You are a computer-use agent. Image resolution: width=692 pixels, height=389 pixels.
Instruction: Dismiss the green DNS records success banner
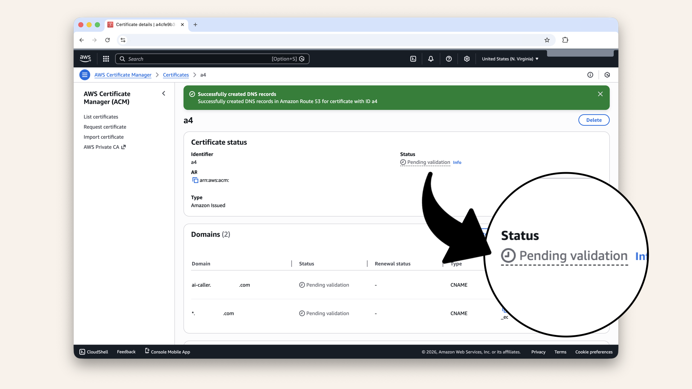pos(600,94)
